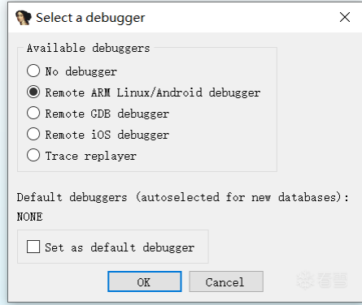Click the 'Default debuggers (autoselected' label
The height and width of the screenshot is (305, 362).
[x=118, y=197]
